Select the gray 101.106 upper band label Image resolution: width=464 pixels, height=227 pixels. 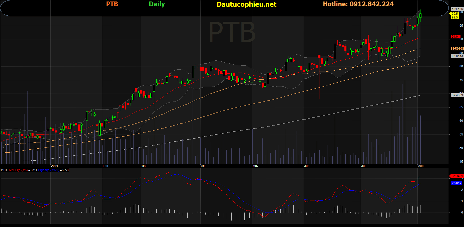click(x=457, y=9)
